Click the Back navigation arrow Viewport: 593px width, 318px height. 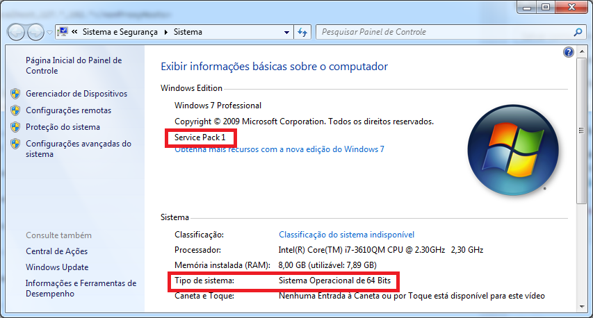pyautogui.click(x=17, y=32)
